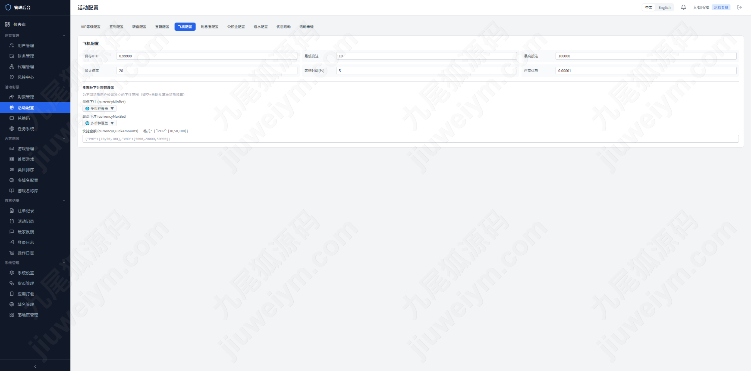Collapse the sidebar with the bottom arrow
751x371 pixels.
click(x=35, y=366)
